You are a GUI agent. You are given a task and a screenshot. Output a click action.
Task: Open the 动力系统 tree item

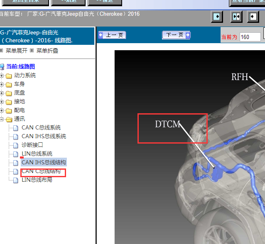[25, 75]
